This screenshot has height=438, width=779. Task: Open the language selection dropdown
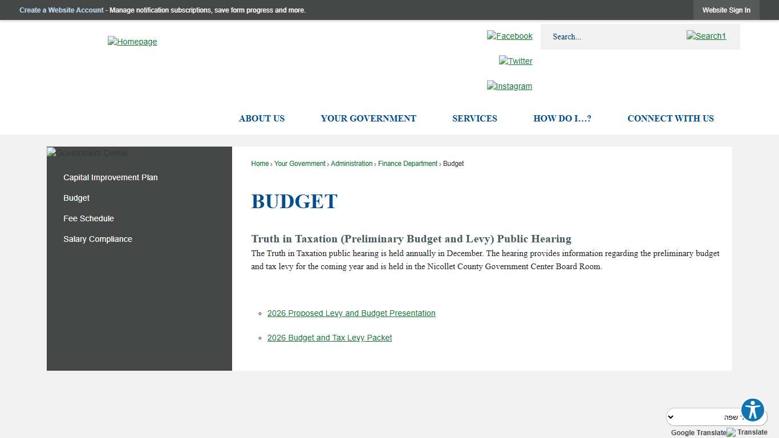[716, 417]
